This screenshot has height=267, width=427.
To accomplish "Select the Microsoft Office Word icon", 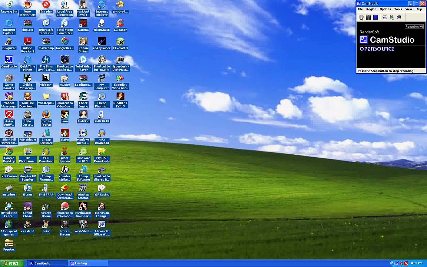I will tap(102, 228).
